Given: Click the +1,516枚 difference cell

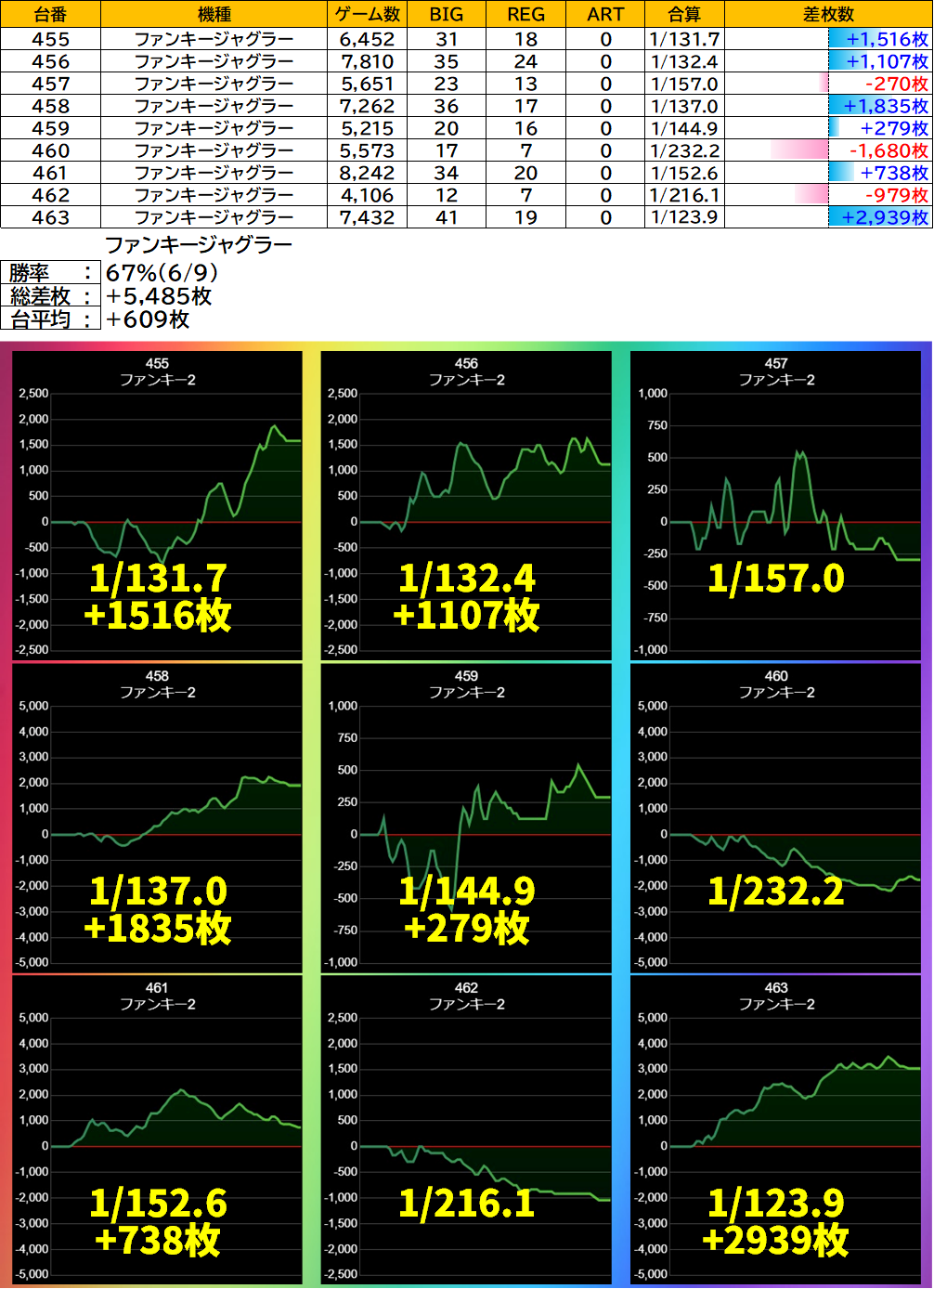Looking at the screenshot, I should 828,39.
